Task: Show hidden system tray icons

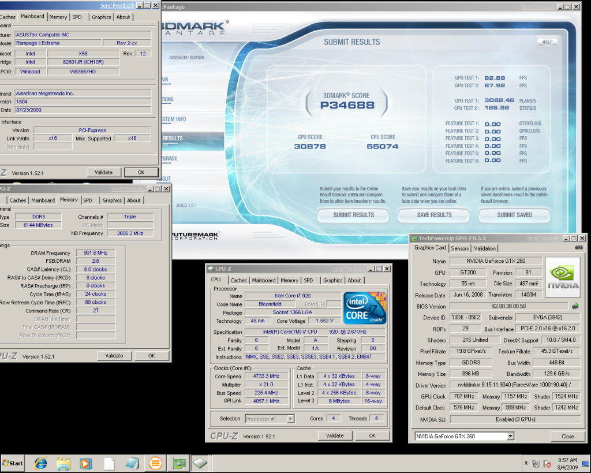Action: [x=526, y=464]
